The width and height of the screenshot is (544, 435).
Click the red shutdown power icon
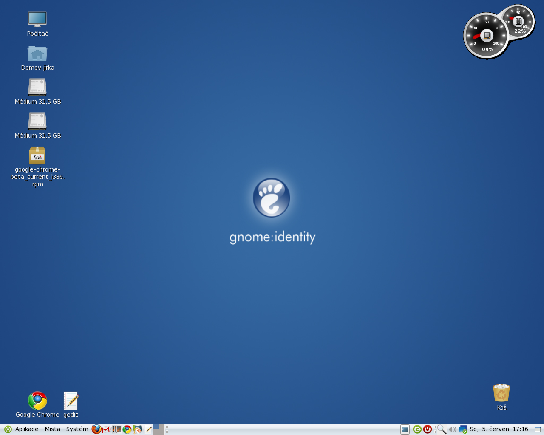pyautogui.click(x=428, y=429)
